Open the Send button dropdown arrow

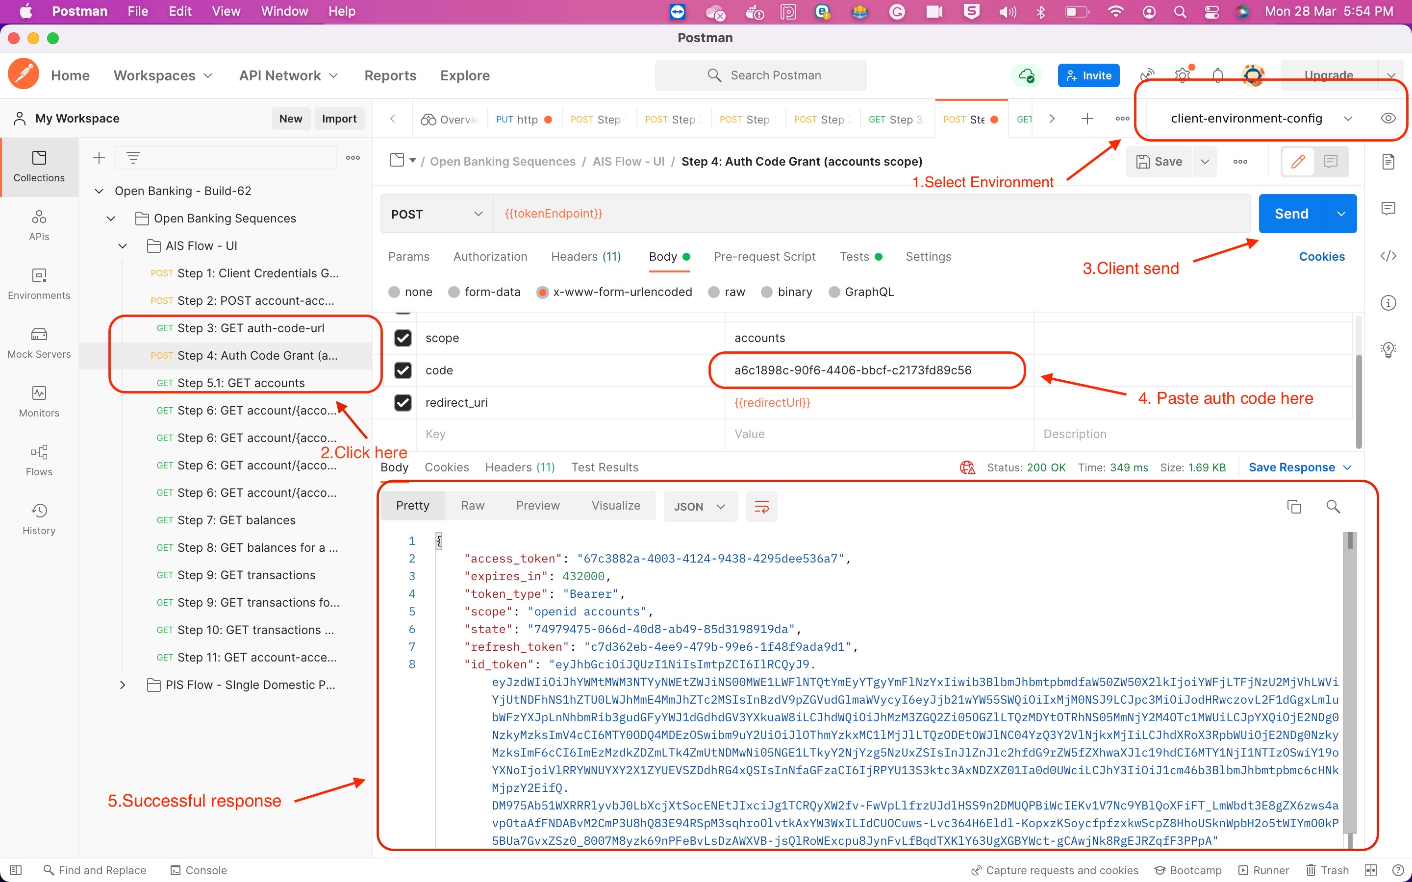coord(1341,214)
